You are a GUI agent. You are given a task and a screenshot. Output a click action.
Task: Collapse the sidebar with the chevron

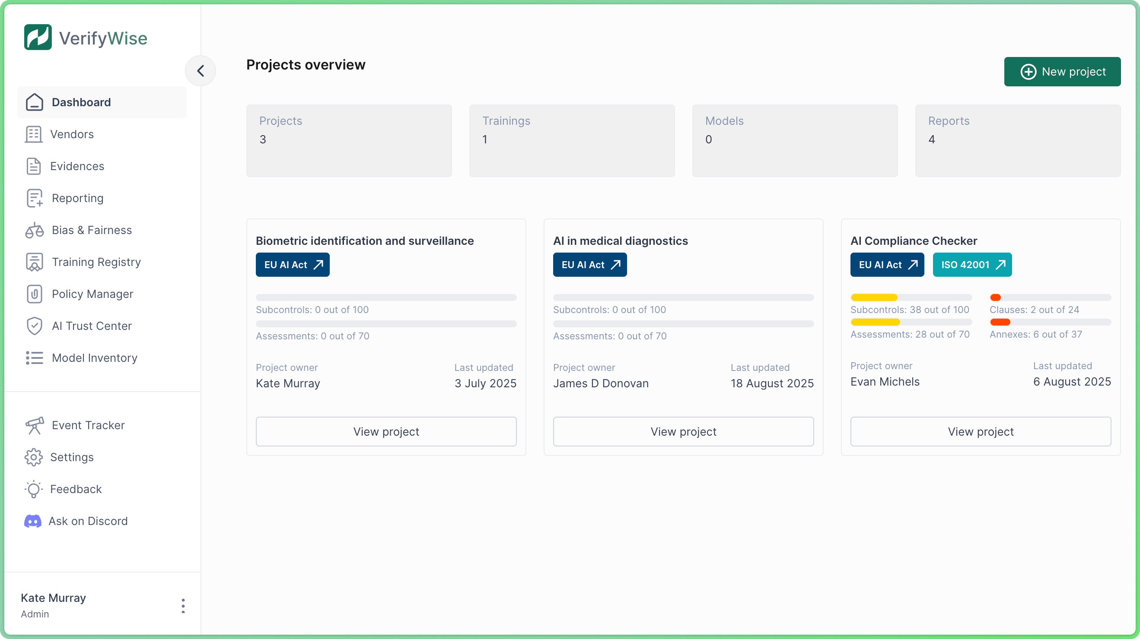[x=201, y=71]
